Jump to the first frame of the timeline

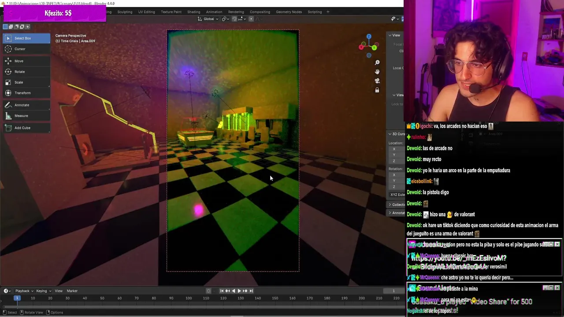pos(222,291)
